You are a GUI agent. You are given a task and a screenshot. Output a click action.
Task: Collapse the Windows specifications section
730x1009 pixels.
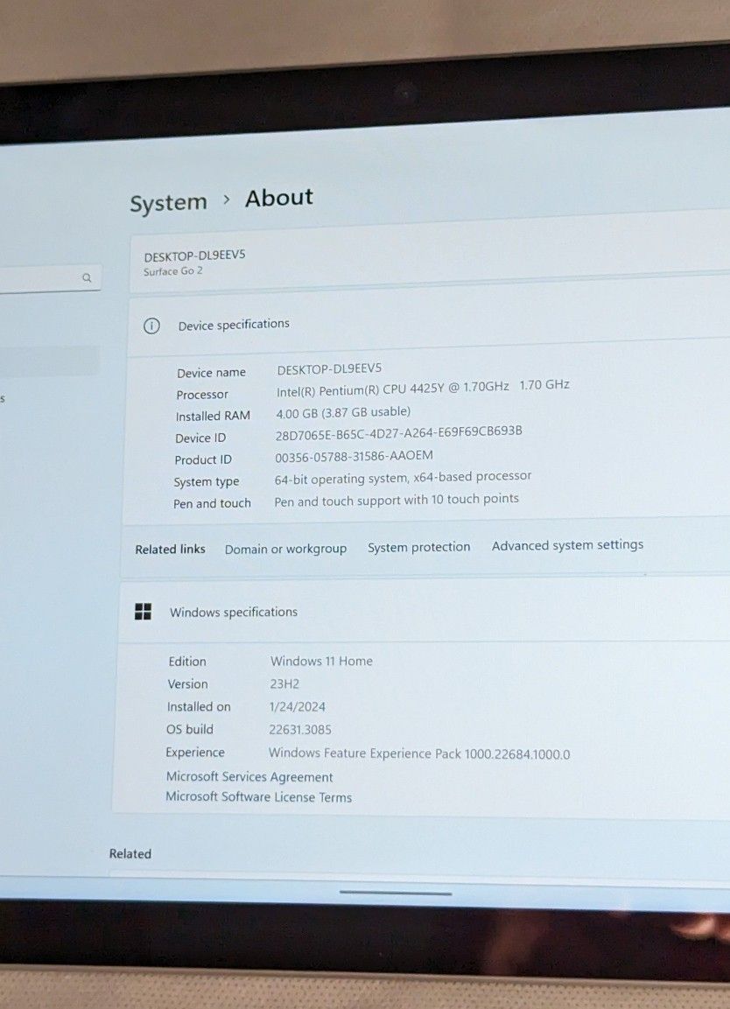click(x=438, y=611)
